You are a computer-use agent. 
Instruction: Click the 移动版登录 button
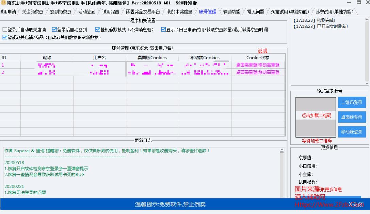(x=352, y=132)
